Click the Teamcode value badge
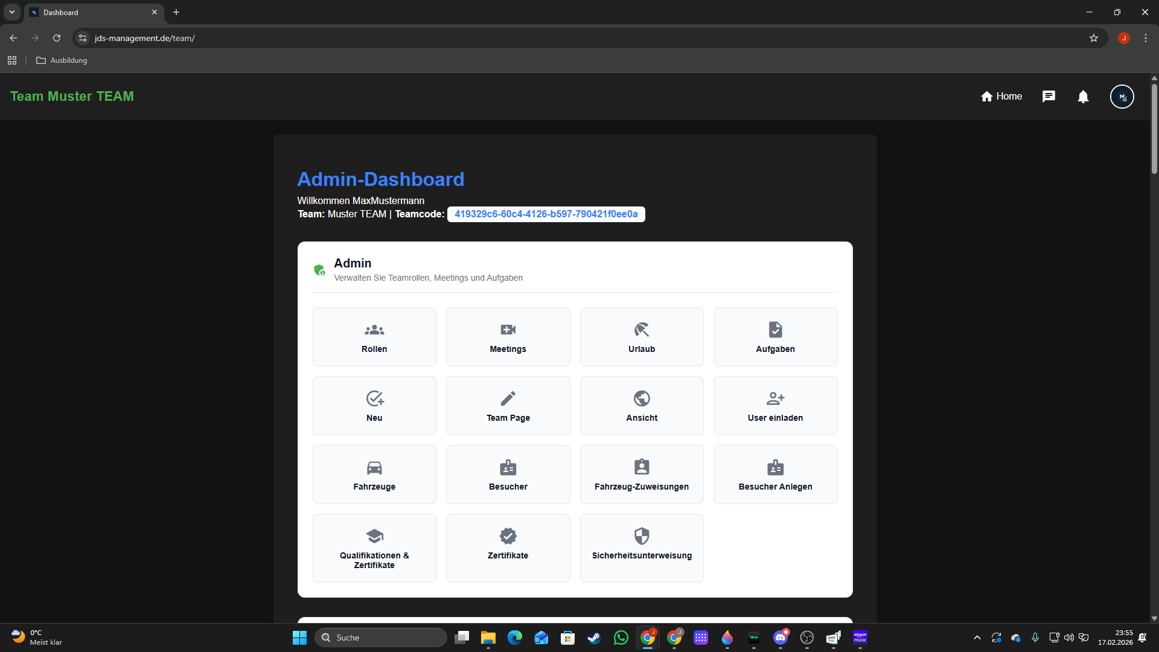This screenshot has height=652, width=1159. pos(546,214)
